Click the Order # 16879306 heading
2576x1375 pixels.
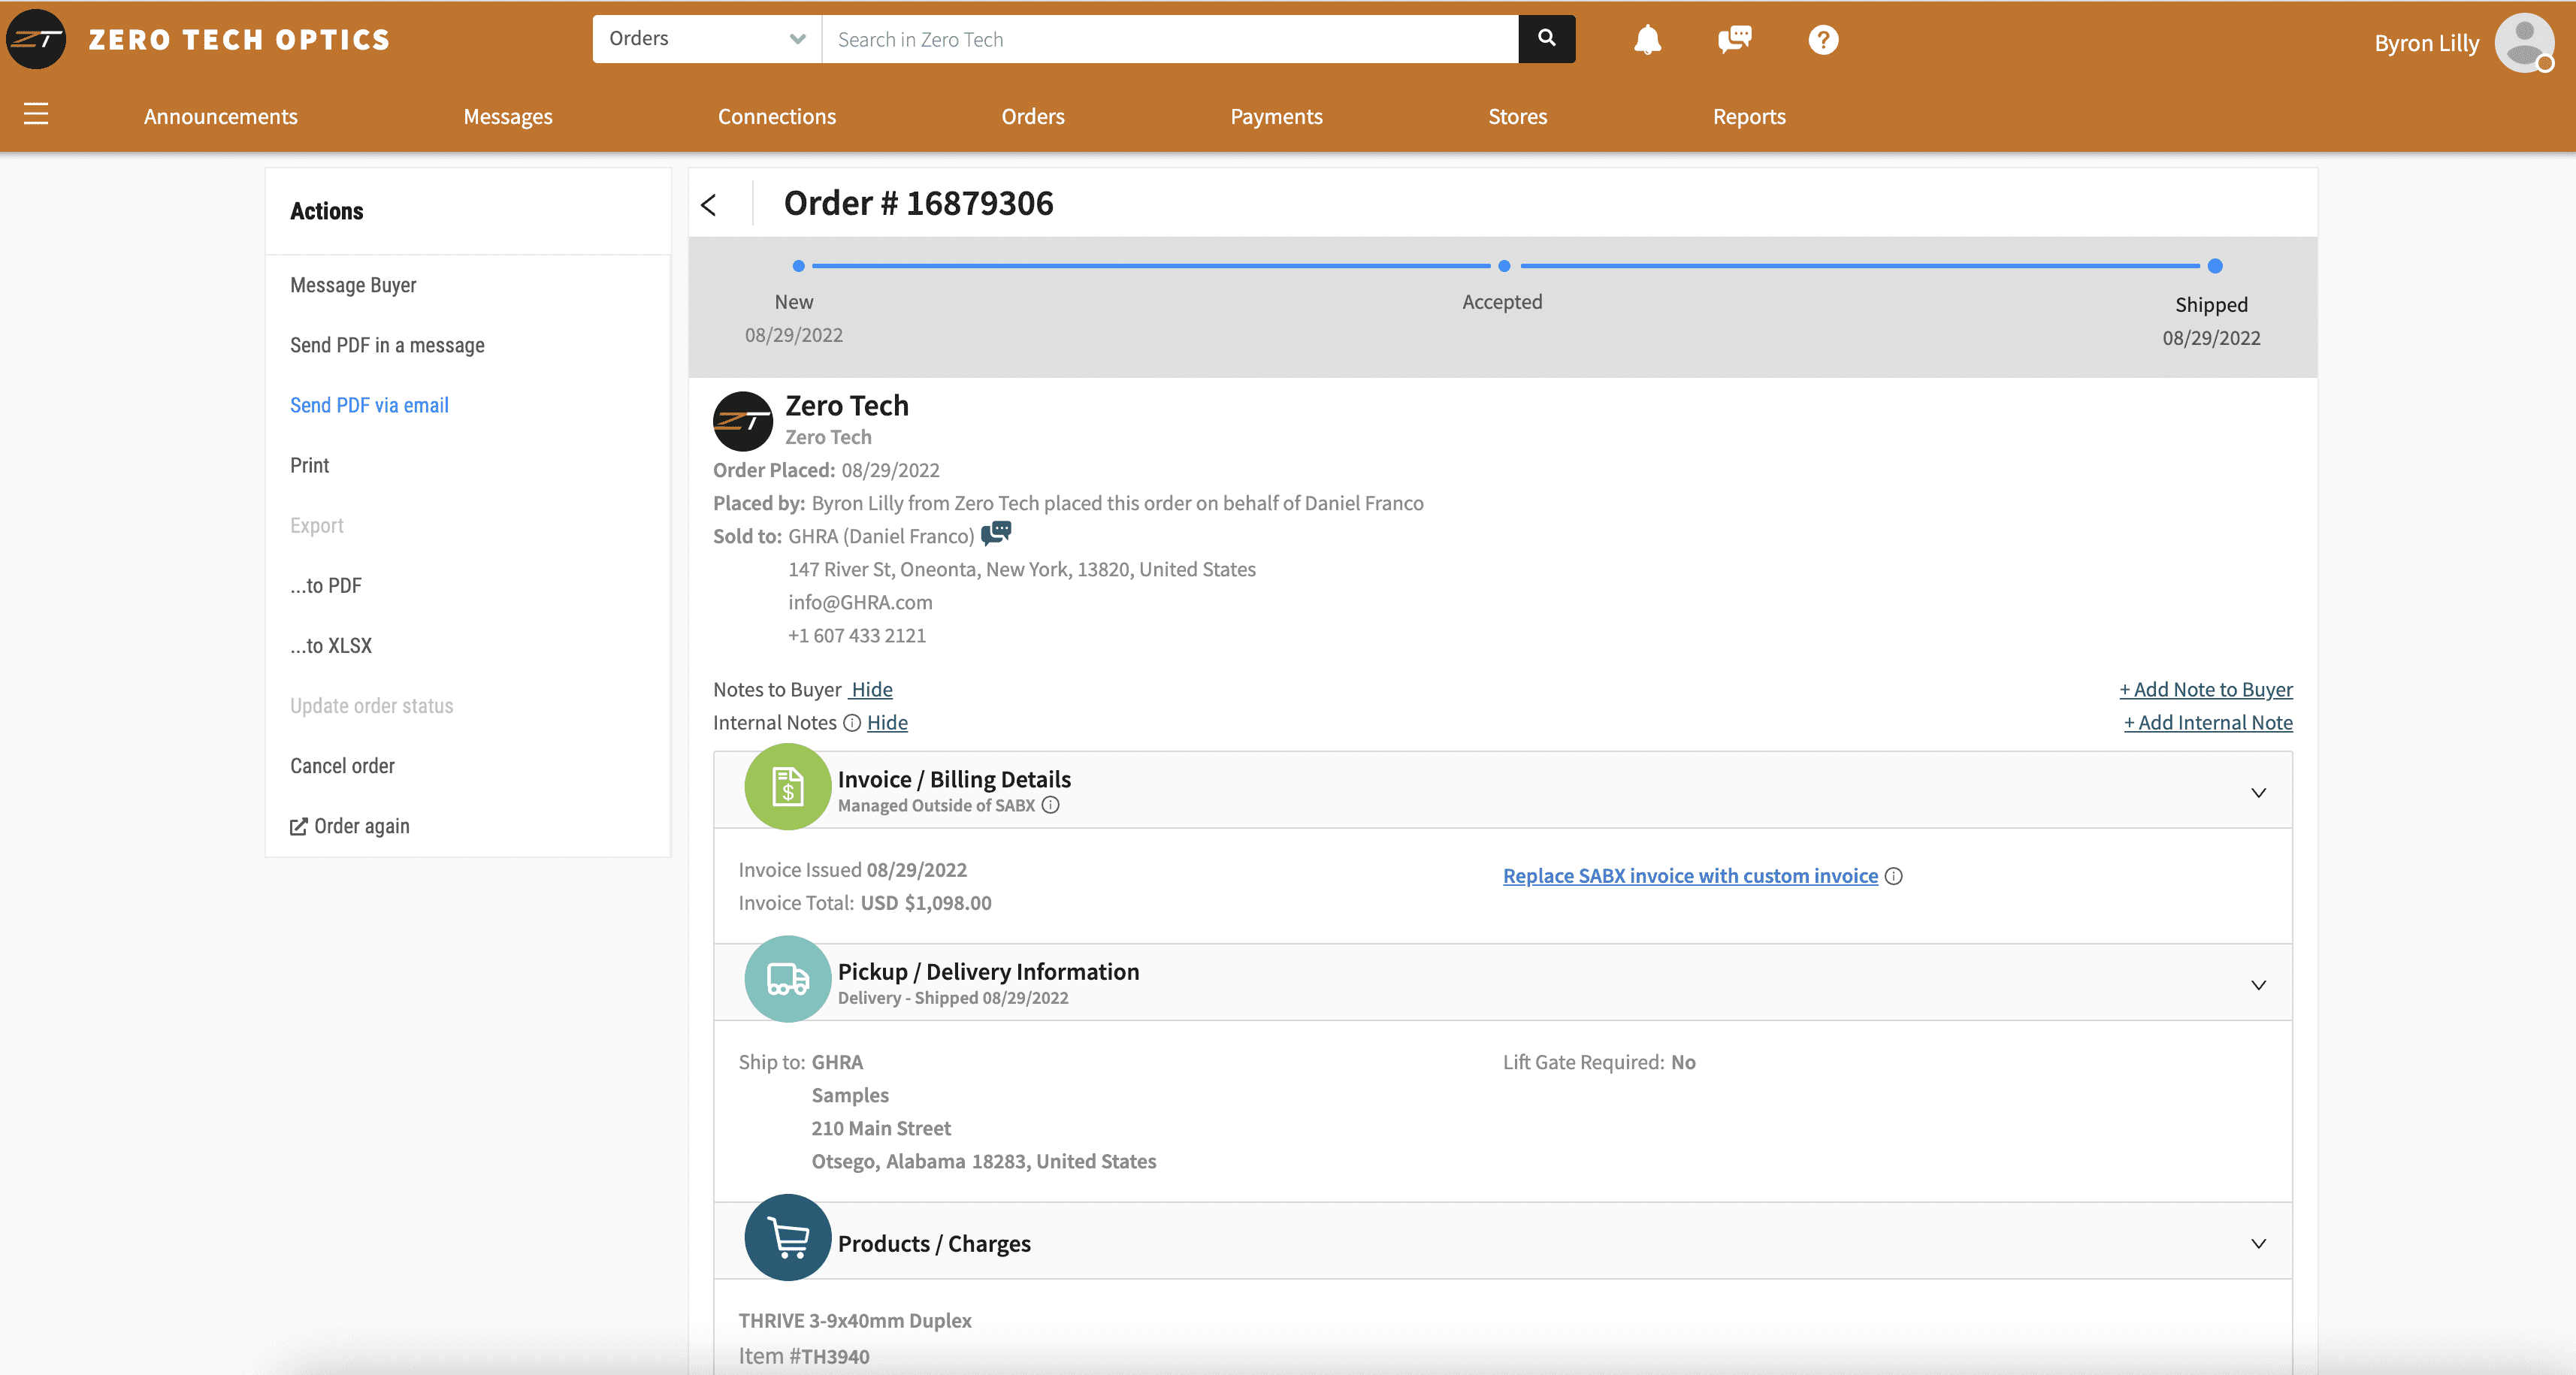918,203
